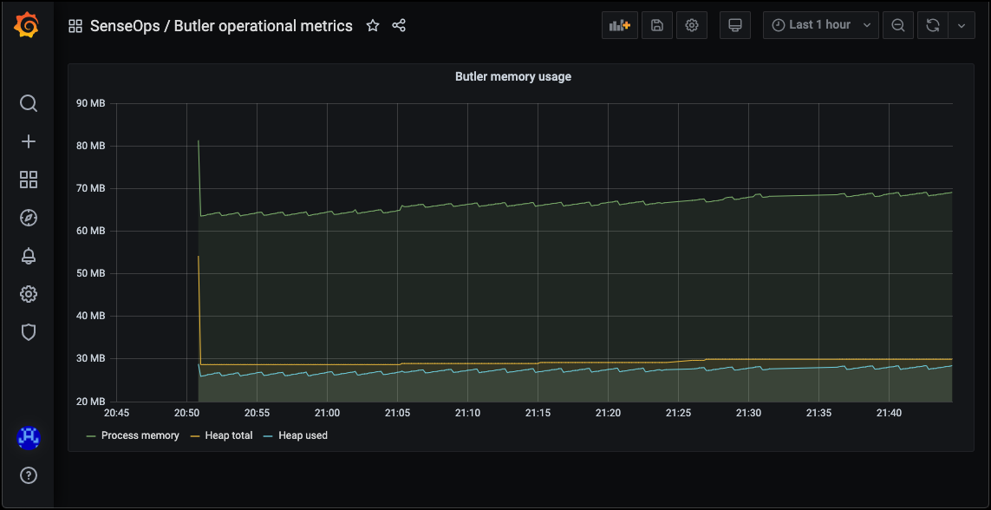Open the Last 1 hour time picker

click(819, 24)
